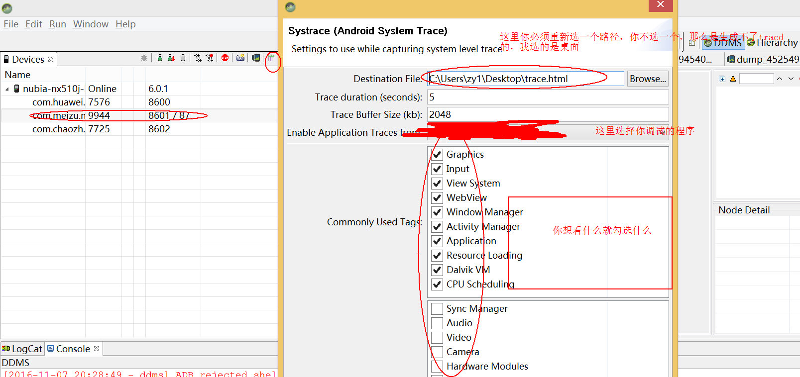Viewport: 800px width, 377px height.
Task: Click the Screen Capture camera icon
Action: (240, 58)
